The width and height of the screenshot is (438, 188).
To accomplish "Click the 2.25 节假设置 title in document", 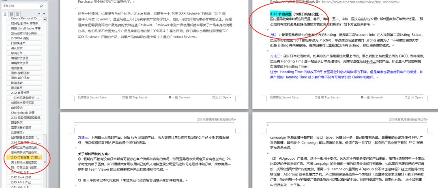I will (281, 14).
